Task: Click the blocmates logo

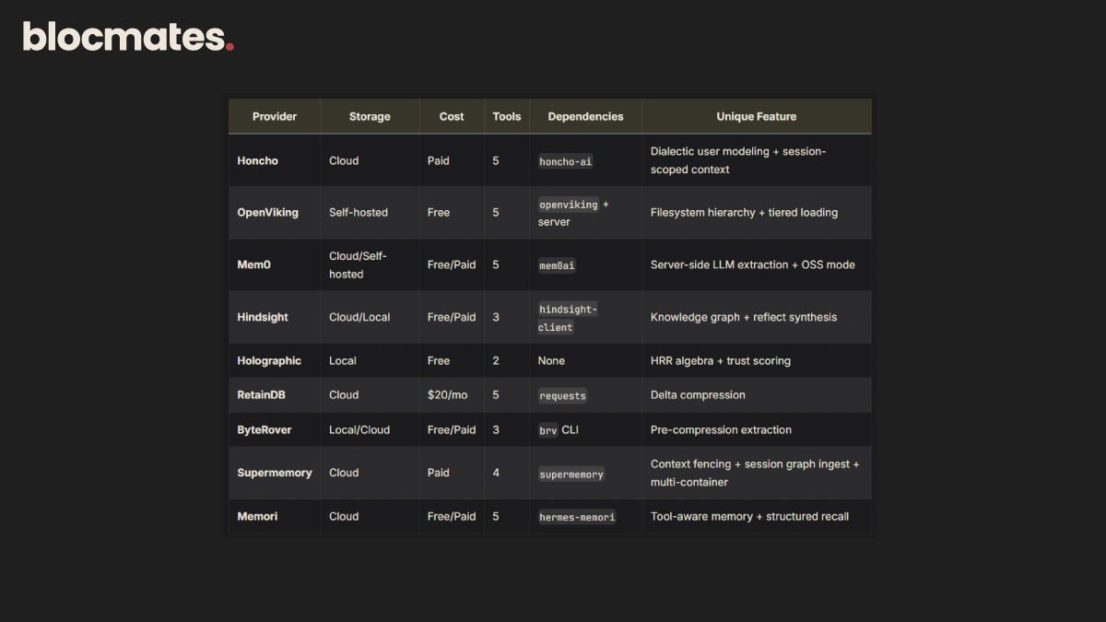Action: point(128,37)
